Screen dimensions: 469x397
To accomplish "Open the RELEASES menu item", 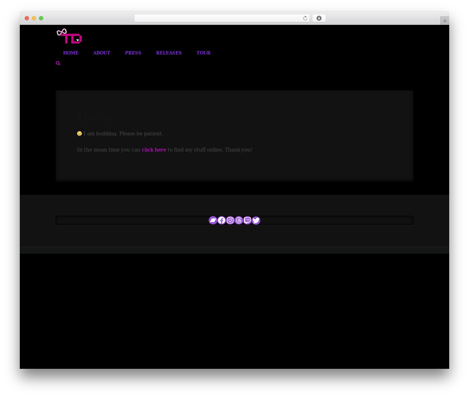I will click(x=169, y=53).
